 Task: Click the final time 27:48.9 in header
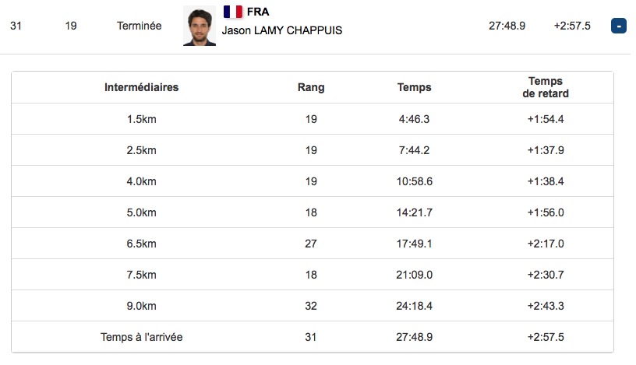507,26
